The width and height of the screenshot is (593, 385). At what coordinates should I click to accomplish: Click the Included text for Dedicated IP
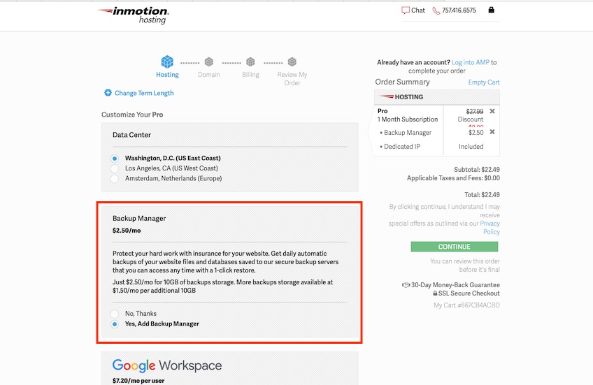point(471,146)
